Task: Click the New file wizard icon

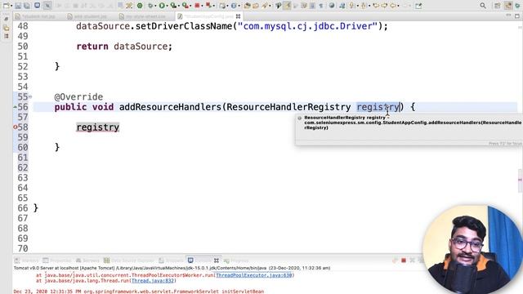Action: coord(6,6)
